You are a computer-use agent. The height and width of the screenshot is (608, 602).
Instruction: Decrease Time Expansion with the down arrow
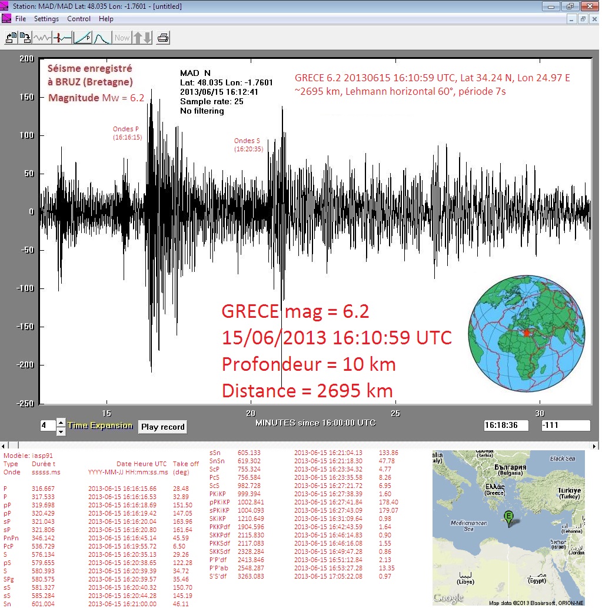tap(61, 431)
